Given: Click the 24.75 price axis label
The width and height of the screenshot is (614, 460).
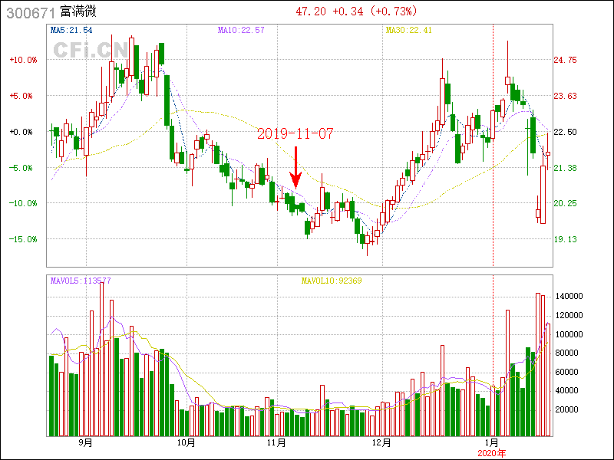Looking at the screenshot, I should click(x=565, y=60).
